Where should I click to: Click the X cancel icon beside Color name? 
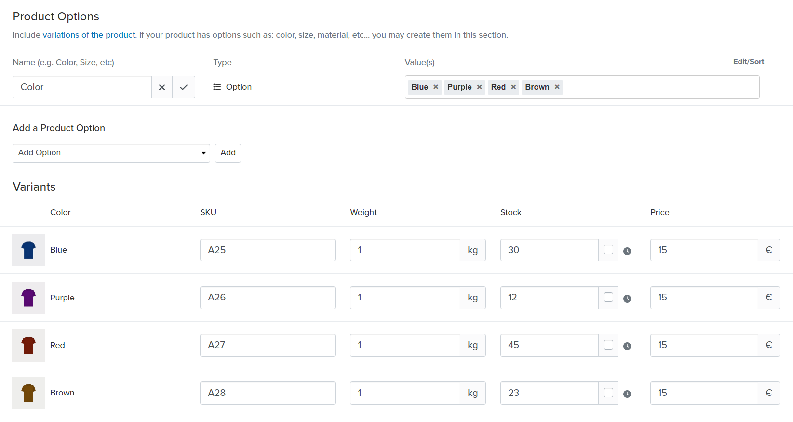162,87
